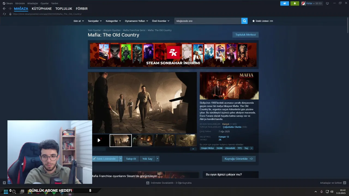Click in the Mağazada ara search field
The width and height of the screenshot is (349, 196).
(208, 21)
